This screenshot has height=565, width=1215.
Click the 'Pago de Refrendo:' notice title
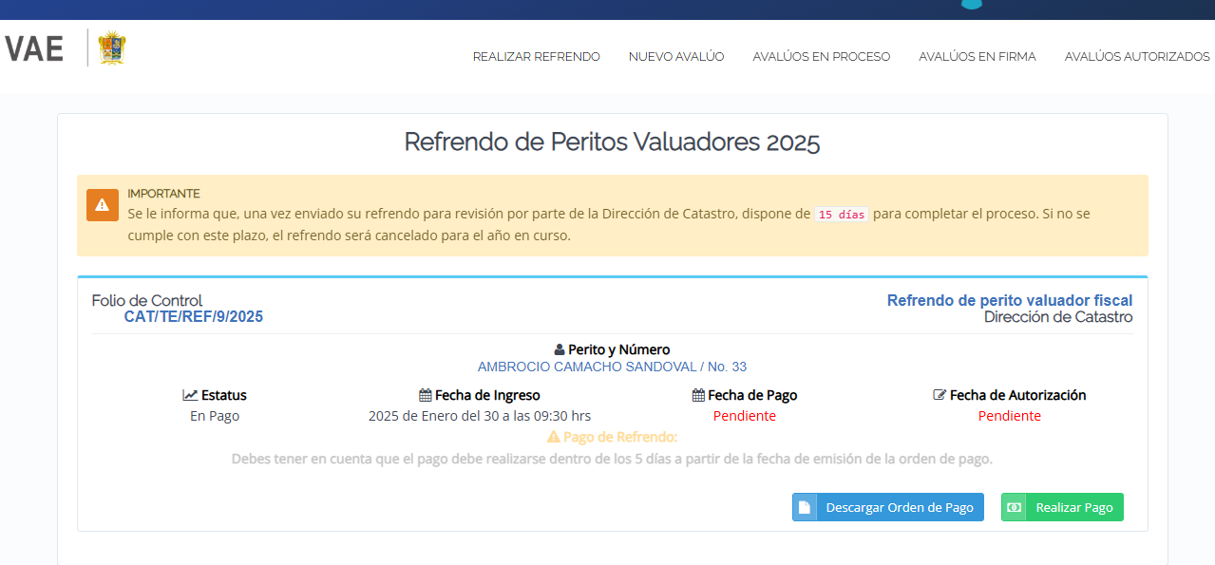click(620, 437)
